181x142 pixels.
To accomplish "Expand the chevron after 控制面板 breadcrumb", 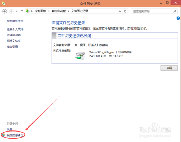I will click(49, 11).
